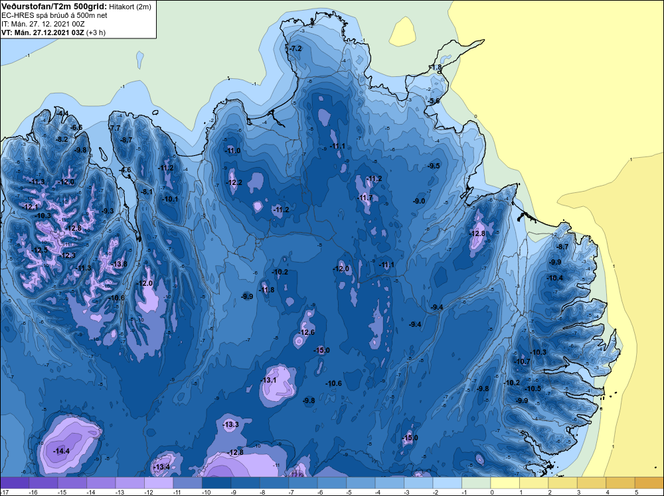The image size is (664, 496).
Task: Click the -8.1 temperature value on map
Action: [147, 192]
